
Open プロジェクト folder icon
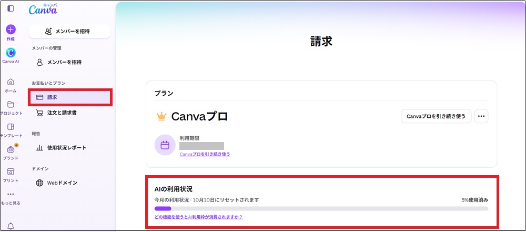point(11,104)
